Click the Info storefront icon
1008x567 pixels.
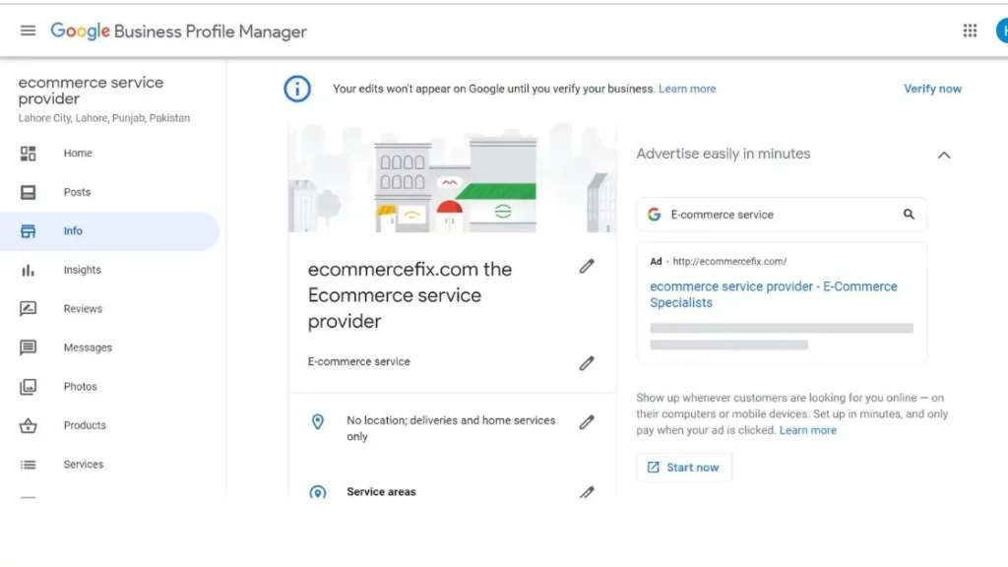click(28, 231)
